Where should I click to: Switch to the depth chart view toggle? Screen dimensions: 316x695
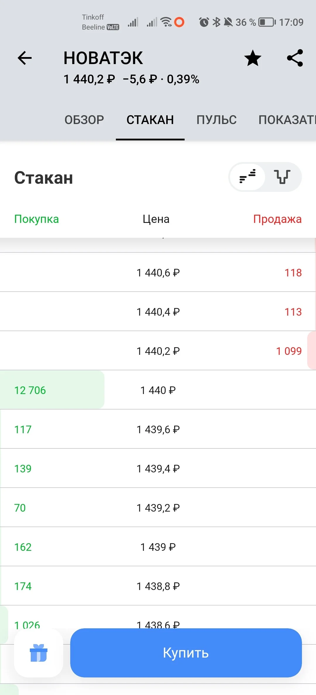click(x=282, y=177)
